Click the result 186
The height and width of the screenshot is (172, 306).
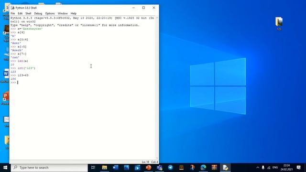tap(13, 79)
